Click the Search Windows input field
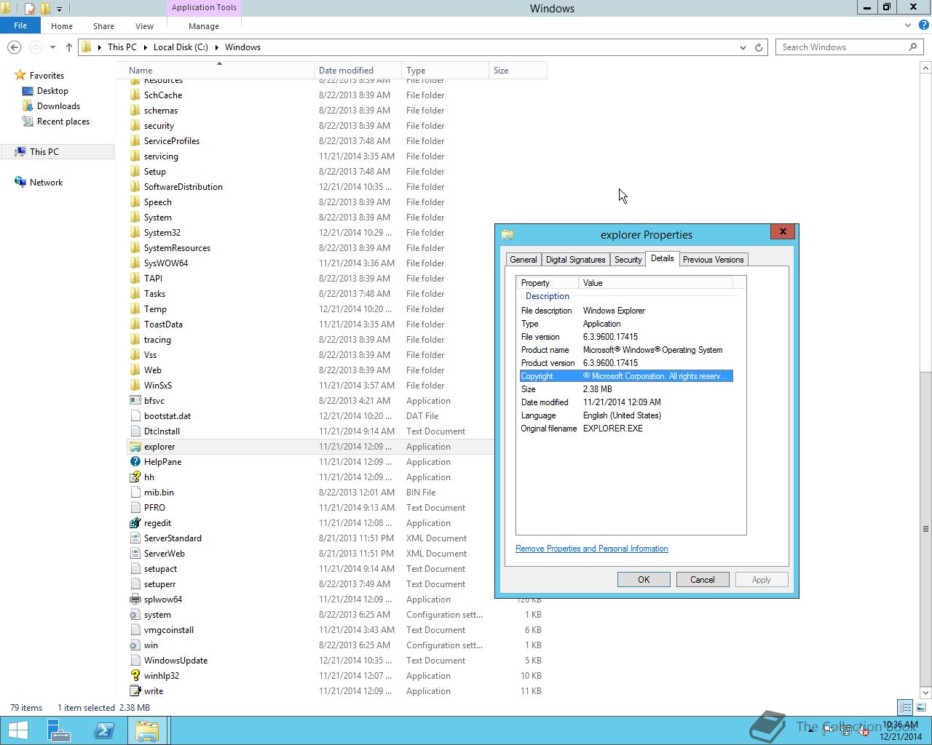This screenshot has height=745, width=932. point(841,47)
